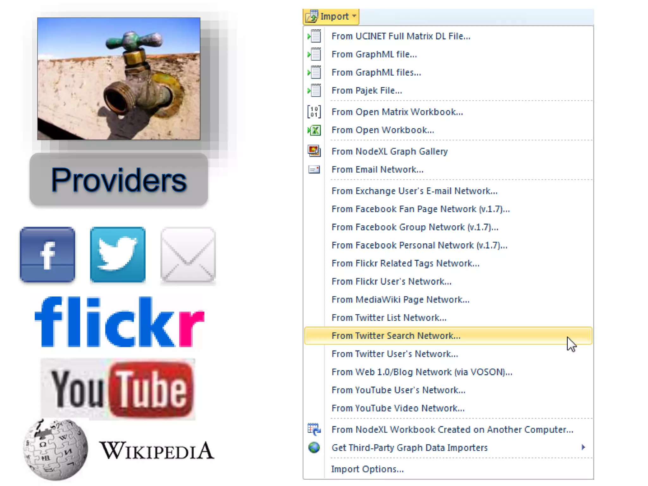Click the Wikipedia logo globe
The height and width of the screenshot is (486, 648).
point(56,449)
